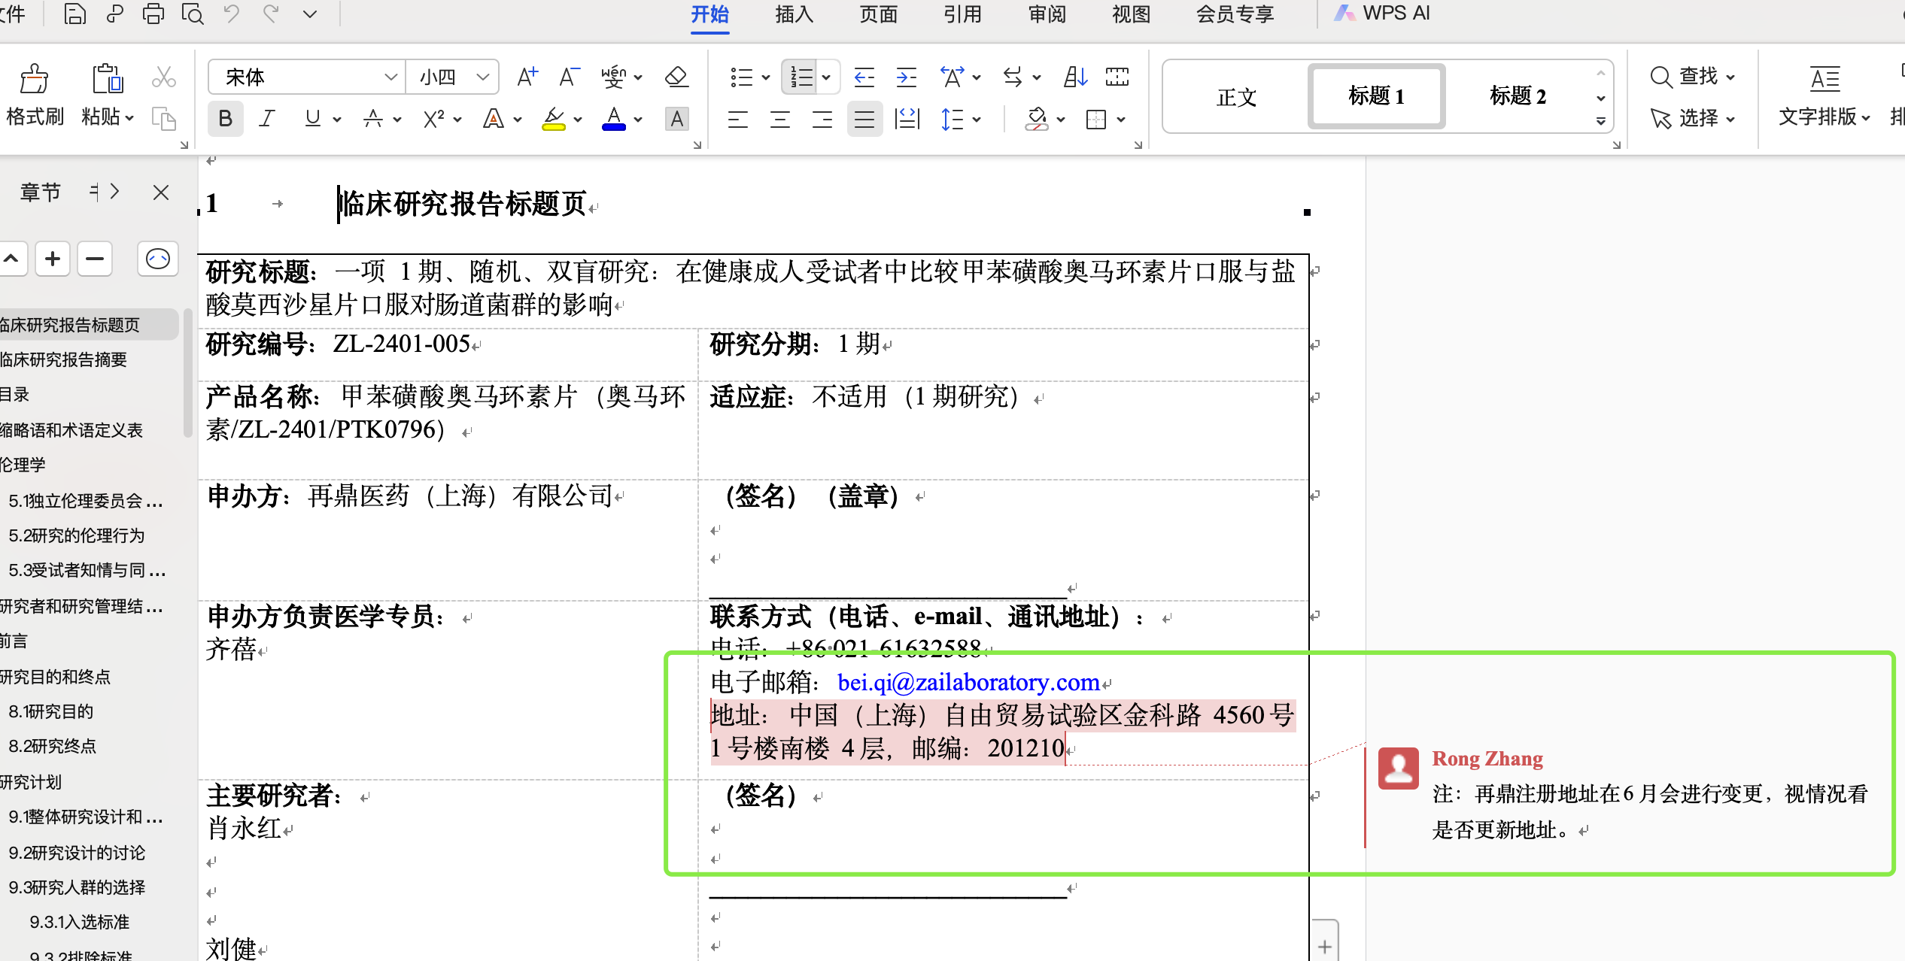
Task: Click the increase font size icon
Action: [527, 77]
